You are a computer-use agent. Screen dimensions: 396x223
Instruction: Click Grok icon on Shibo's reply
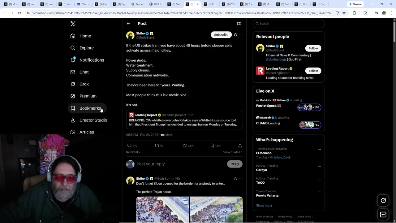pos(235,179)
